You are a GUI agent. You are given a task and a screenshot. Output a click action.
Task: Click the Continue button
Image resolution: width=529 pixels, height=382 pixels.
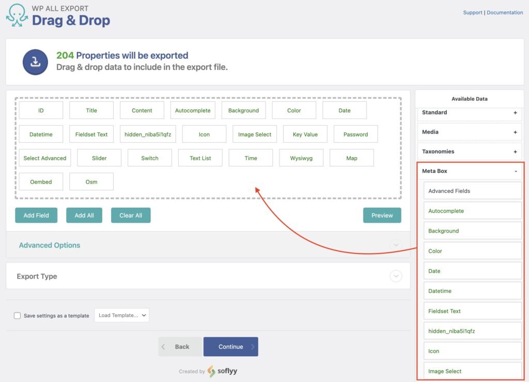pyautogui.click(x=230, y=346)
